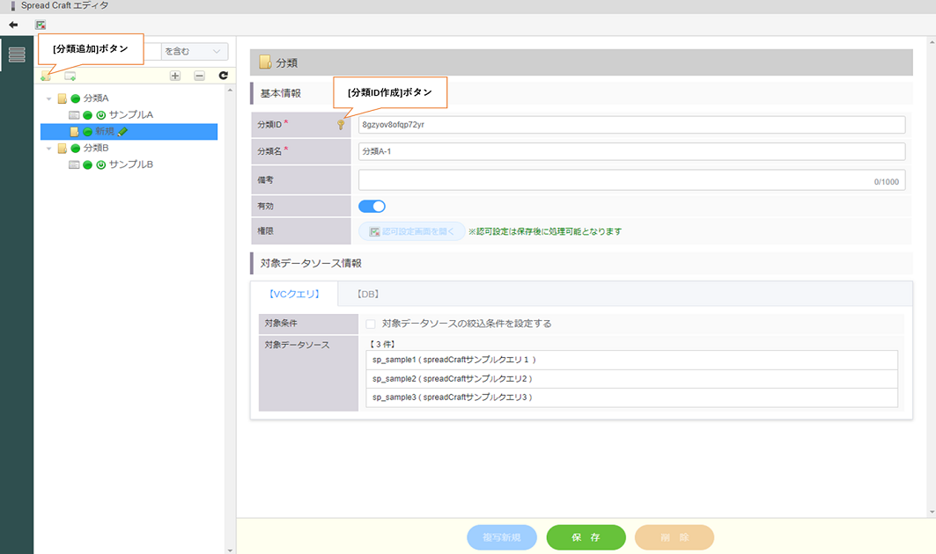Generate a 分類ID with the key icon

(341, 125)
